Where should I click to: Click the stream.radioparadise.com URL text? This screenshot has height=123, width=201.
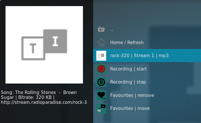tap(44, 102)
